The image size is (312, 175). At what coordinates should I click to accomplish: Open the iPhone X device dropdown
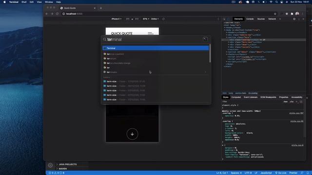pyautogui.click(x=117, y=19)
